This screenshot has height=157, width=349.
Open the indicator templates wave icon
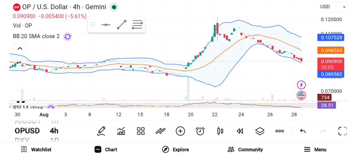click(x=161, y=131)
